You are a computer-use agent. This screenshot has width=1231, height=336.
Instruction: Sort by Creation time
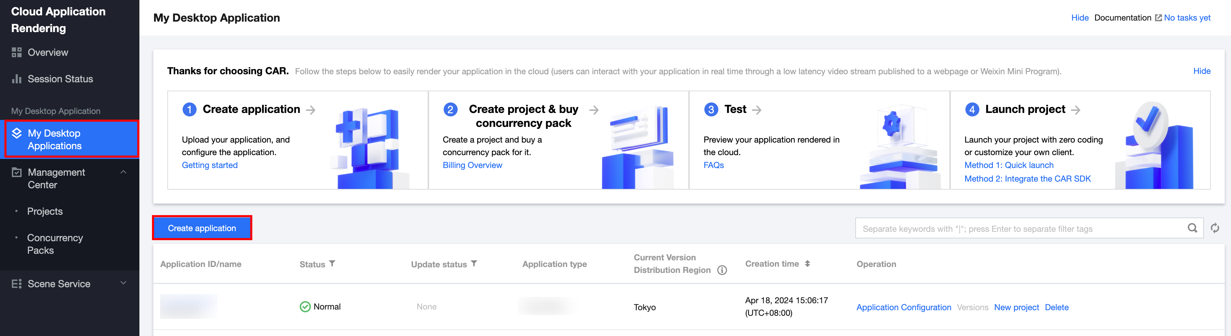click(807, 264)
